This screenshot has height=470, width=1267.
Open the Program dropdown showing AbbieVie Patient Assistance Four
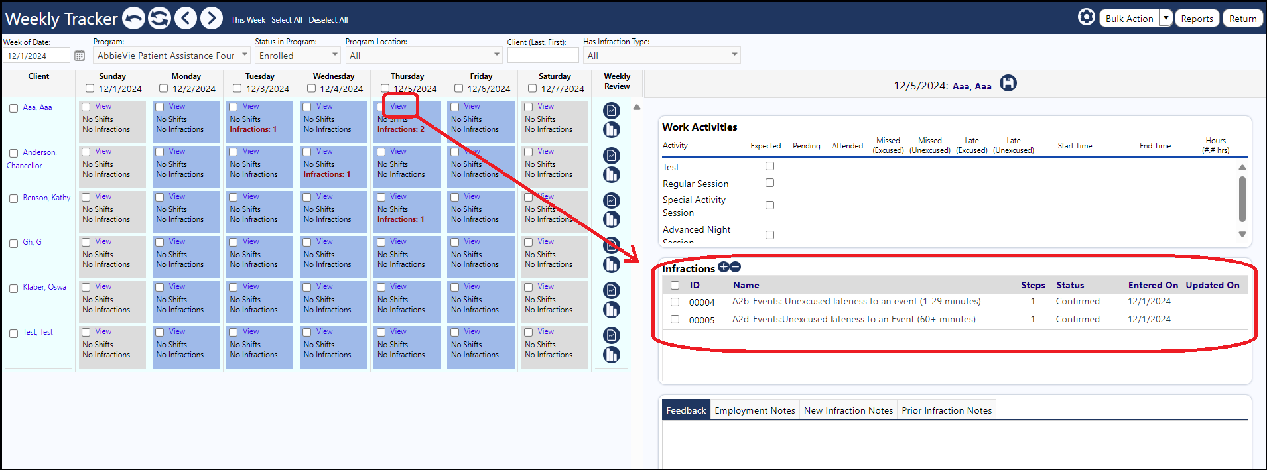click(172, 56)
